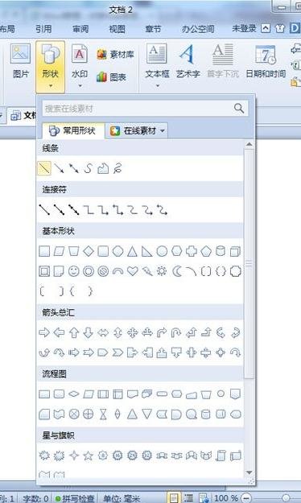Select the vertical scroll shape under 星与旗帜
Screen dimensions: 301x503
(x=221, y=456)
